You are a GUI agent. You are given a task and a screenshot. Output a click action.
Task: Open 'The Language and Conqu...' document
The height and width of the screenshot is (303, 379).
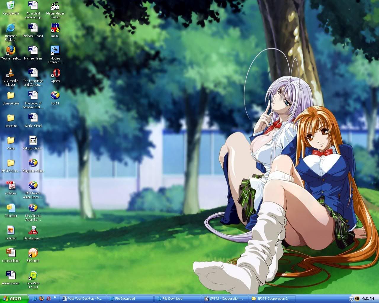tap(33, 77)
